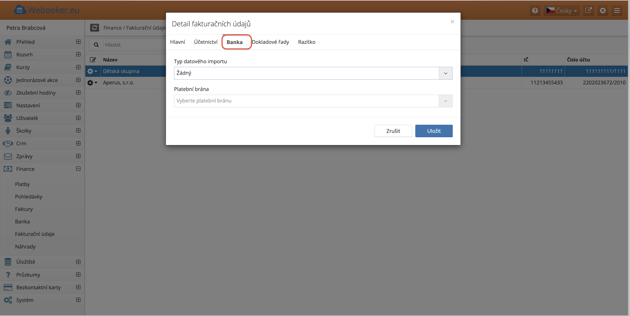Switch to the Dokladové řady tab

(270, 42)
